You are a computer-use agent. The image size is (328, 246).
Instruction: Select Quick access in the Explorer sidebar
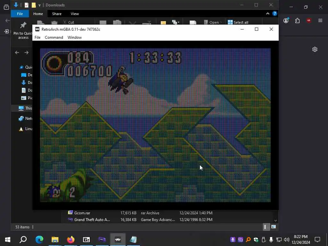(26, 67)
